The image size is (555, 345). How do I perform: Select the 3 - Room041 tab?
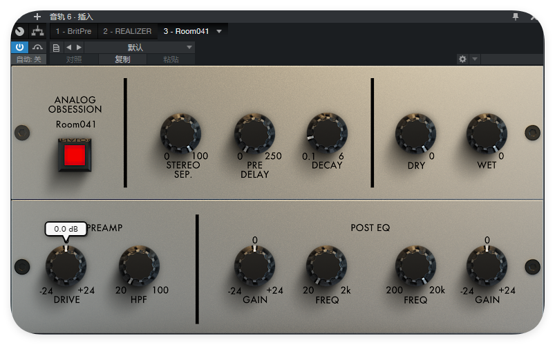pyautogui.click(x=186, y=31)
